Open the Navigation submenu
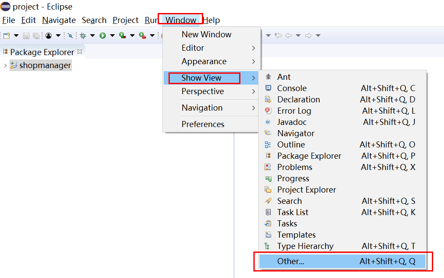The width and height of the screenshot is (444, 278). (211, 108)
